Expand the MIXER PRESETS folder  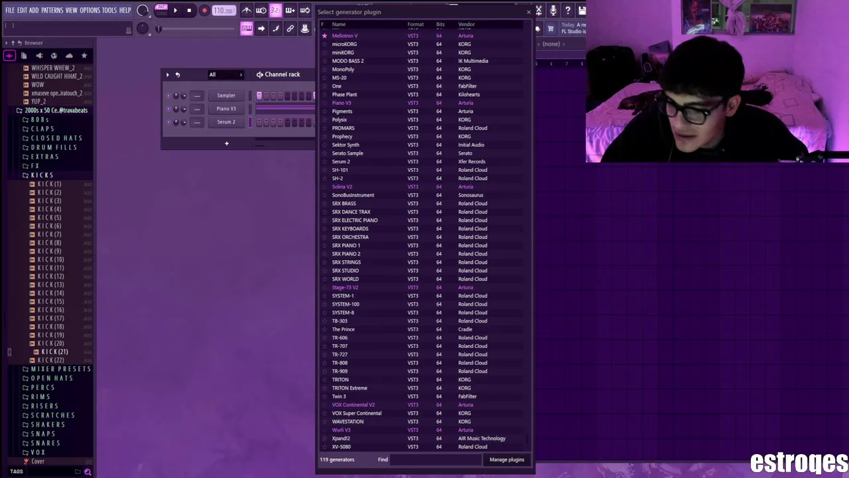tap(60, 369)
